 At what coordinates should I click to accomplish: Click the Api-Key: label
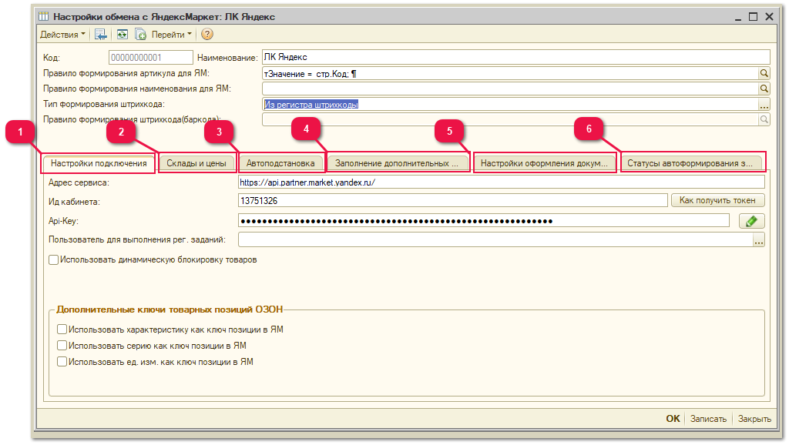(x=63, y=221)
